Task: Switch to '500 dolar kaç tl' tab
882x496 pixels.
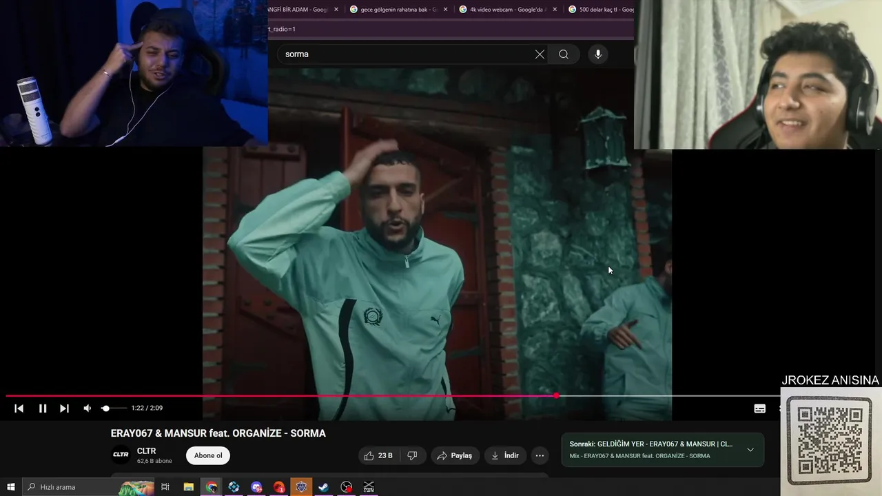Action: coord(601,10)
